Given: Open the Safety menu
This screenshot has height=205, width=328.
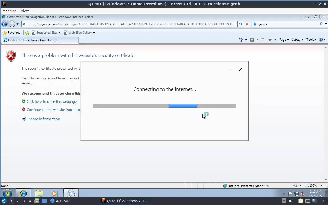Looking at the screenshot, I should point(298,40).
